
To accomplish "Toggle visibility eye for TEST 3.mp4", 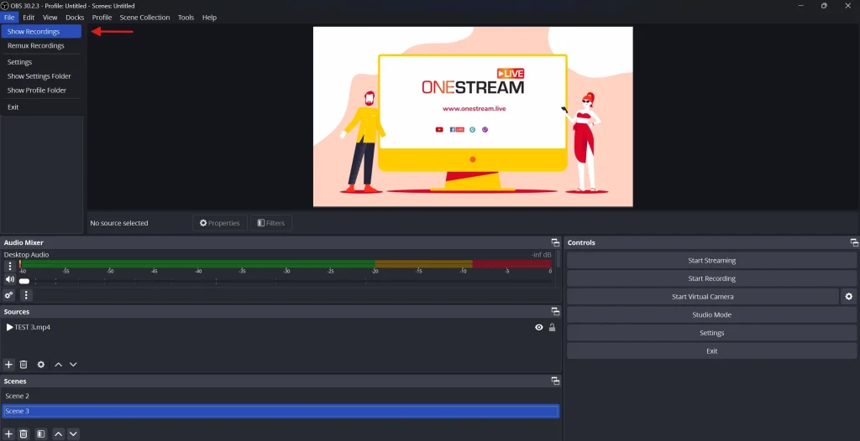I will click(x=538, y=328).
